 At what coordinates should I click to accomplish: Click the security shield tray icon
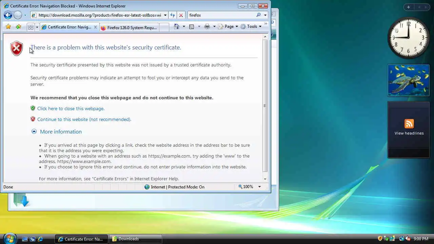pos(380,239)
